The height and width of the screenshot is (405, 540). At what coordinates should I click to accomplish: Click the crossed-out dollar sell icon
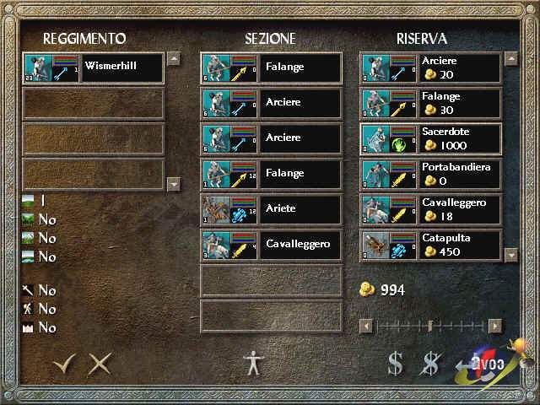(x=431, y=364)
